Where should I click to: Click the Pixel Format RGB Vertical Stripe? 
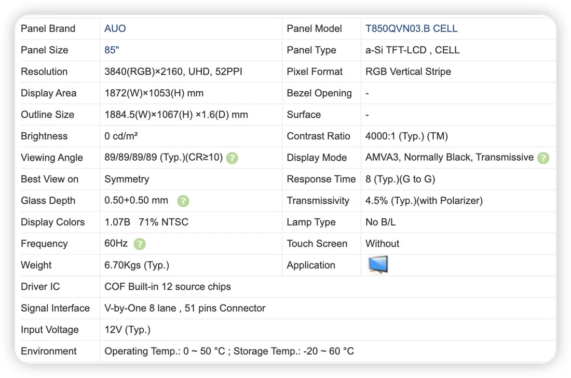coord(408,72)
